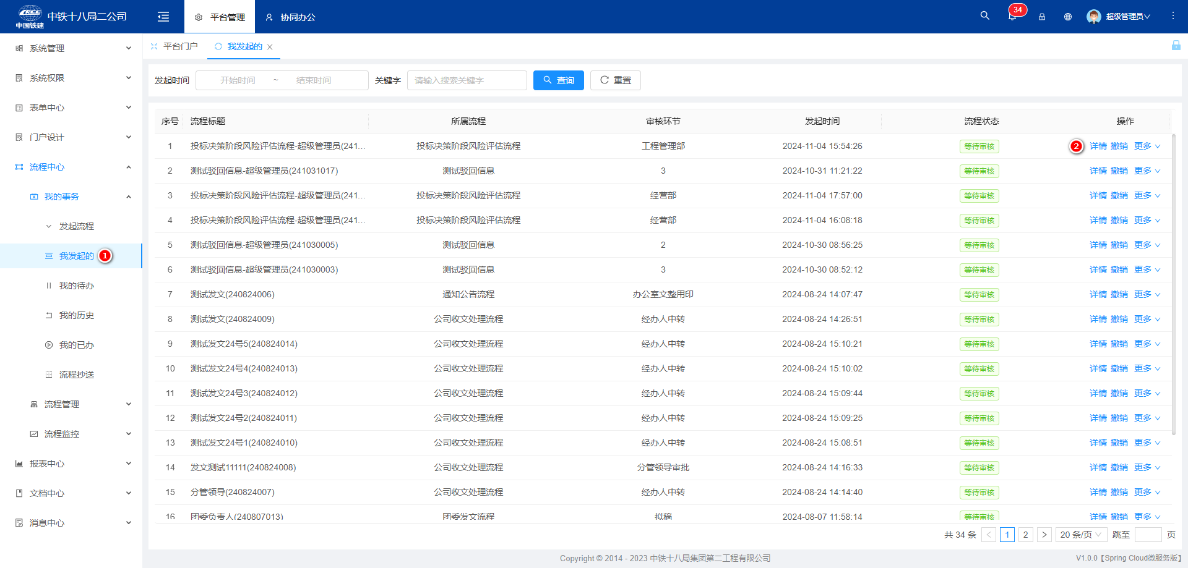Open 更多 dropdown for row 1
This screenshot has width=1188, height=568.
pyautogui.click(x=1147, y=146)
